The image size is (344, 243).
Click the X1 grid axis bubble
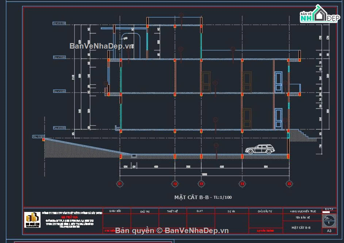[x=120, y=184]
